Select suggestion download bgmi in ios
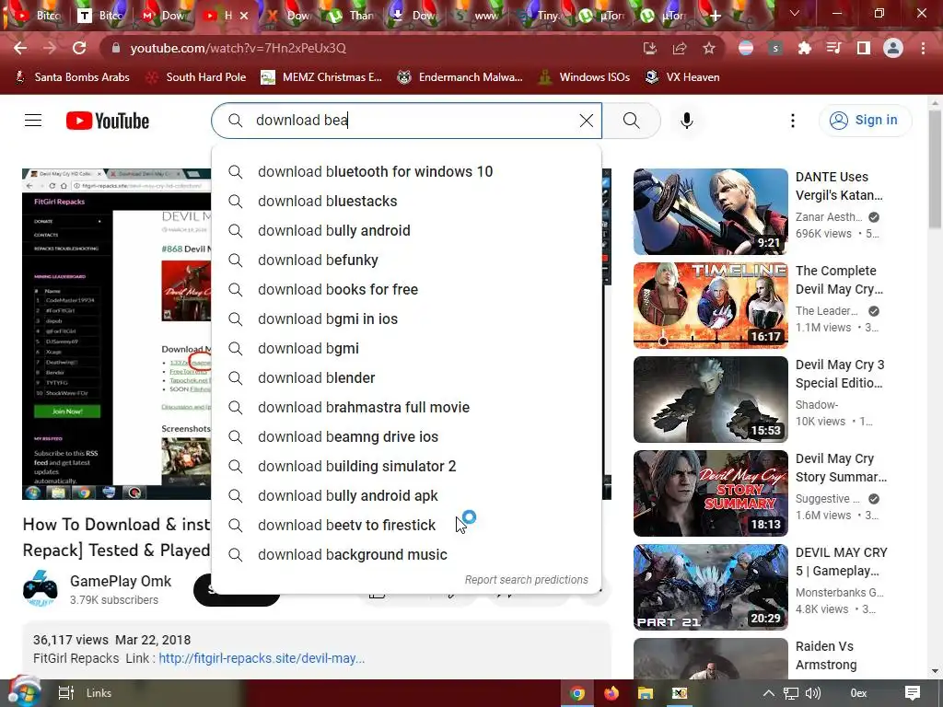Viewport: 943px width, 707px height. pos(406,319)
